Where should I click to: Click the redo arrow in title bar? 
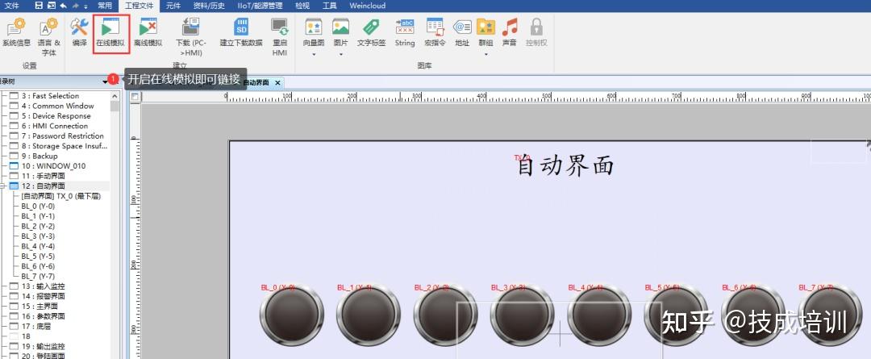coord(76,6)
